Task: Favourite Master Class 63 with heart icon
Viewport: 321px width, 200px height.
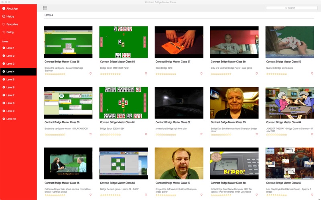Action: pos(257,134)
